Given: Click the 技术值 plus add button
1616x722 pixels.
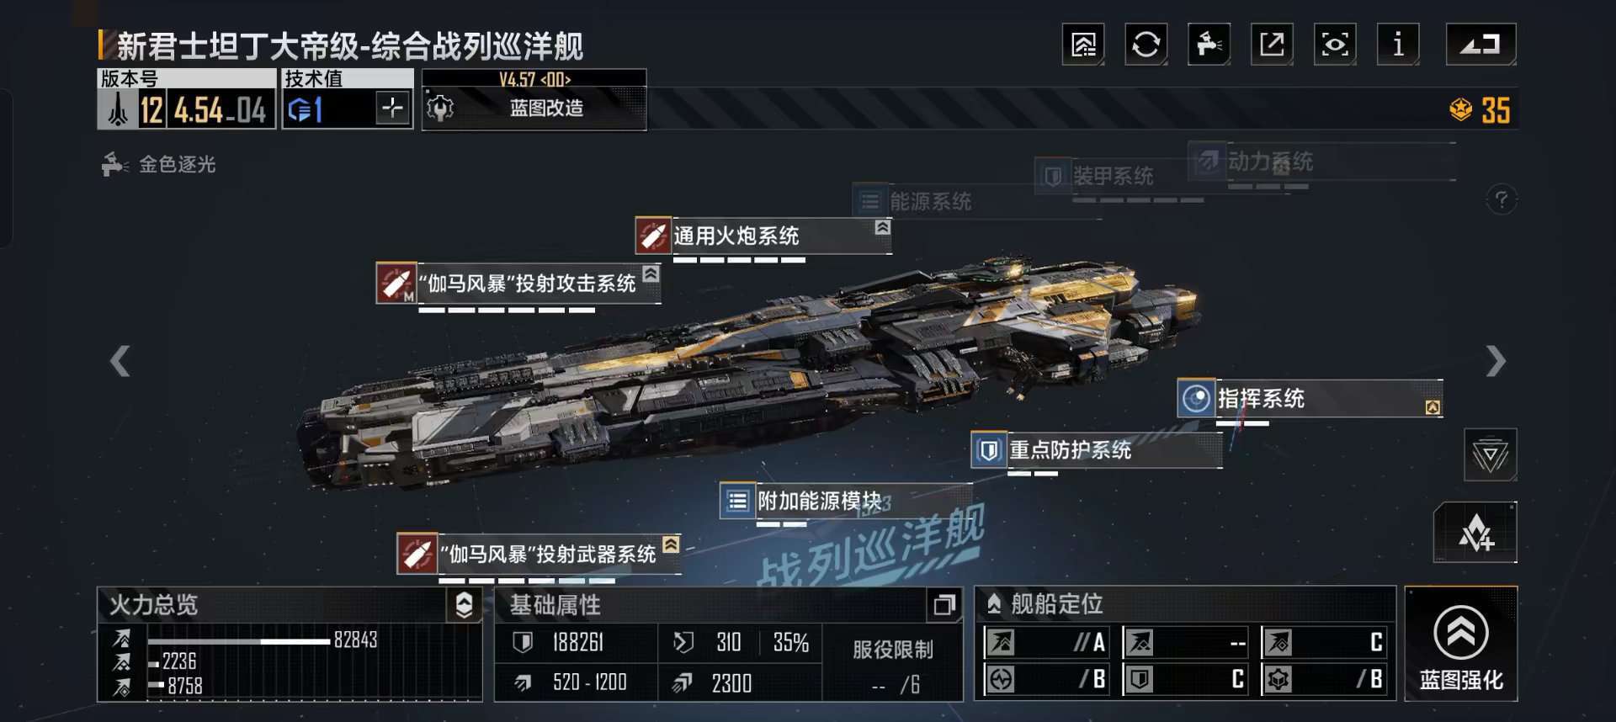Looking at the screenshot, I should [x=392, y=109].
